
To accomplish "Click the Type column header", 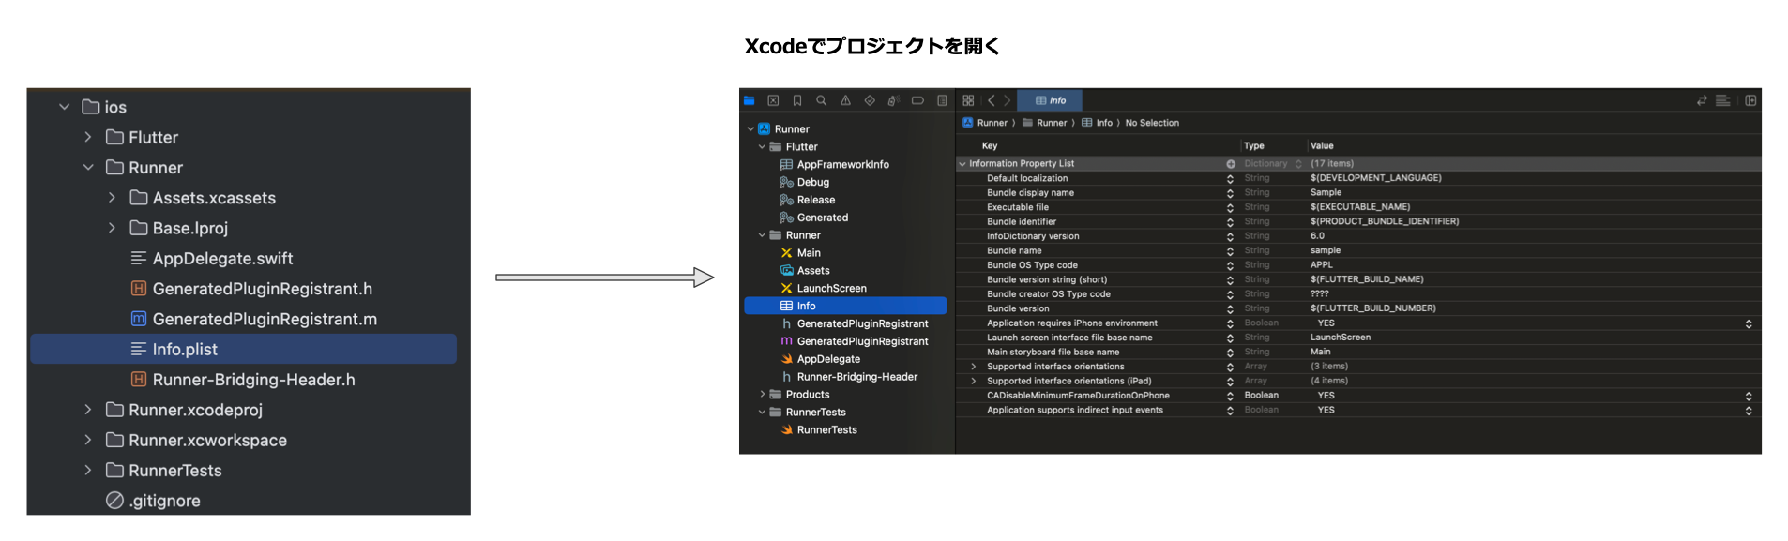I will click(1254, 146).
